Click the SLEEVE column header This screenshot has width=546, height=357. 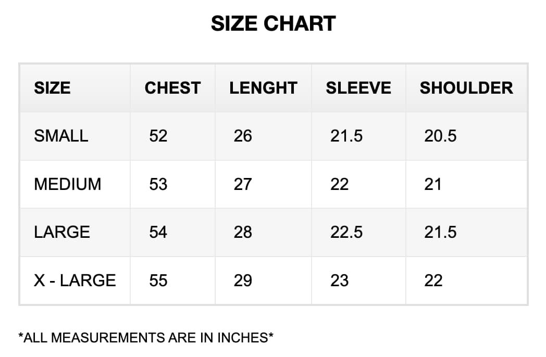click(358, 88)
